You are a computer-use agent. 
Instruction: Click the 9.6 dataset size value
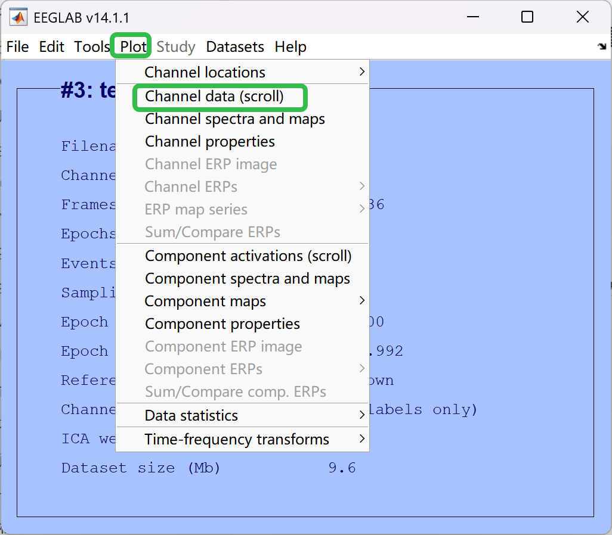(342, 468)
